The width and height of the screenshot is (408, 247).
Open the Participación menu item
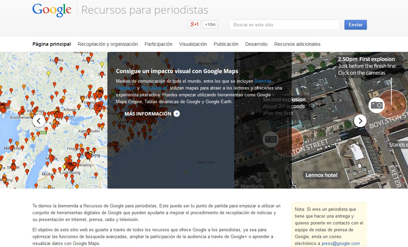[158, 44]
